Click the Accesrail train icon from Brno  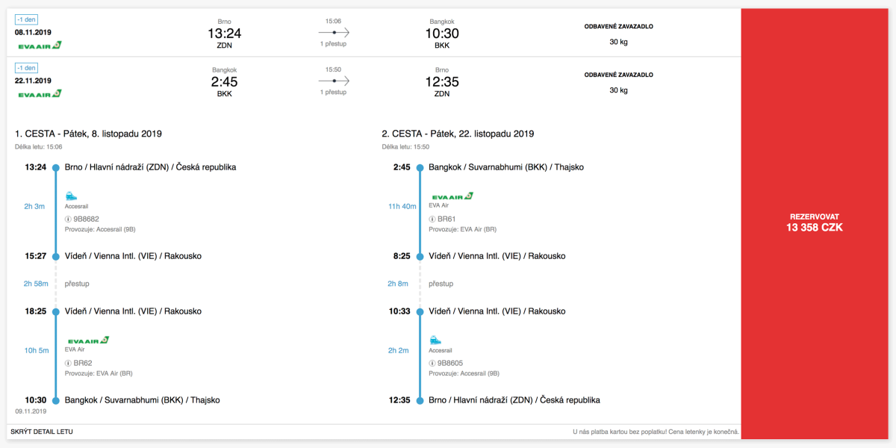click(x=72, y=195)
